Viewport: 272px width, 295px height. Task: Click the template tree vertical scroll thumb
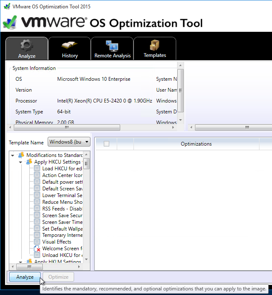(x=86, y=164)
